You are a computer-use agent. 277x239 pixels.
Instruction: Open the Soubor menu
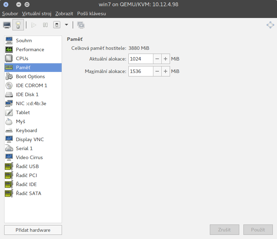point(10,13)
